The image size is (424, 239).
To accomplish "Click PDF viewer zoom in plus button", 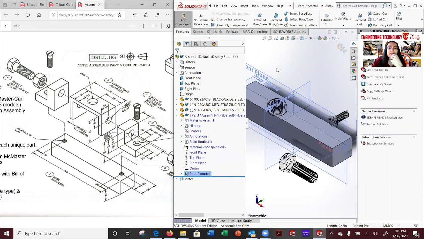I will [x=143, y=26].
